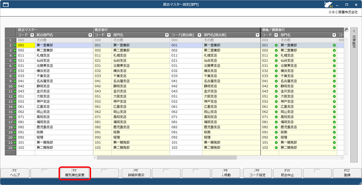
Task: Click the F5 詳細非表示 button
Action: tap(136, 173)
